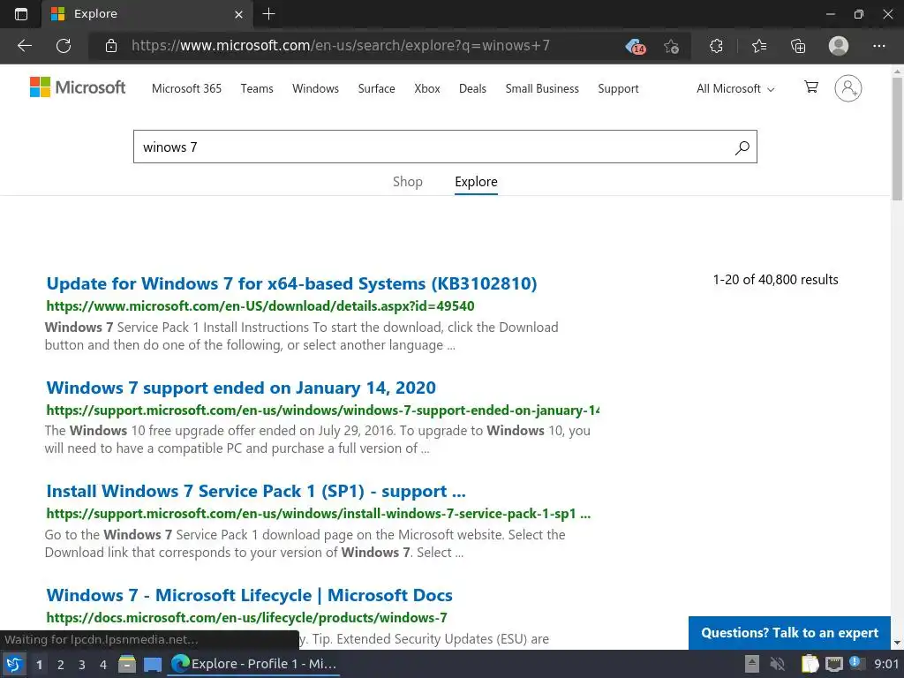
Task: Open docs.microsoft.com lifecycle Windows 7 URL
Action: tap(247, 617)
